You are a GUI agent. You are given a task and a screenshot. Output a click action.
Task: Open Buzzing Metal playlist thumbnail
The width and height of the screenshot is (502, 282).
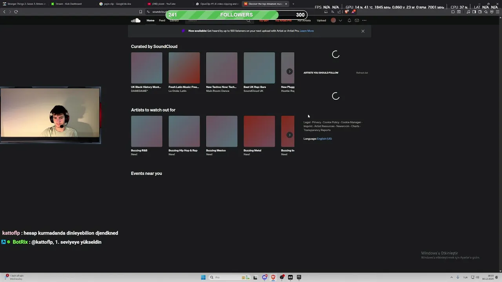259,131
